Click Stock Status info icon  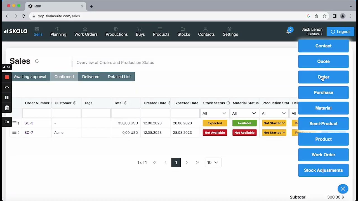pos(228,103)
